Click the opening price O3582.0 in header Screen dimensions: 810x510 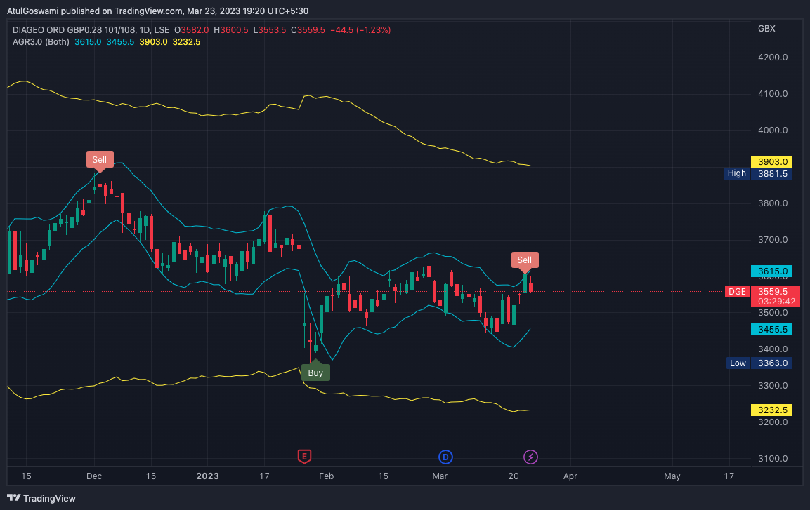click(x=192, y=30)
